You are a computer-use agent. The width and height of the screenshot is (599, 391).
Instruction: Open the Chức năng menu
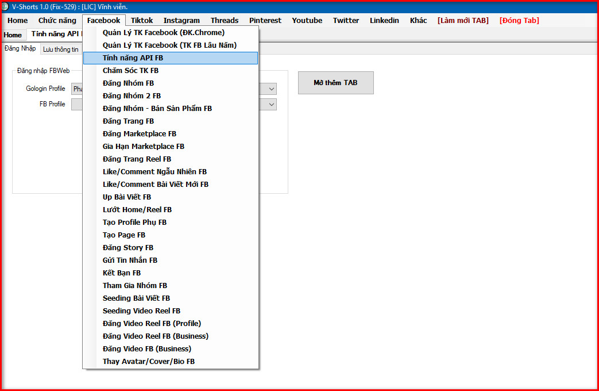(x=57, y=20)
